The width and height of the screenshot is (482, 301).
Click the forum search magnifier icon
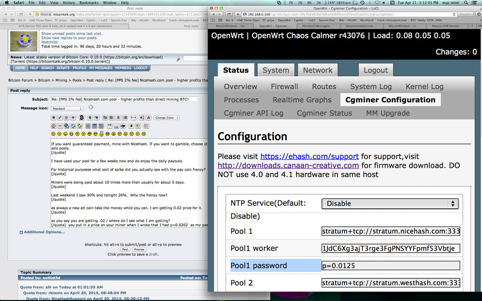point(178,60)
